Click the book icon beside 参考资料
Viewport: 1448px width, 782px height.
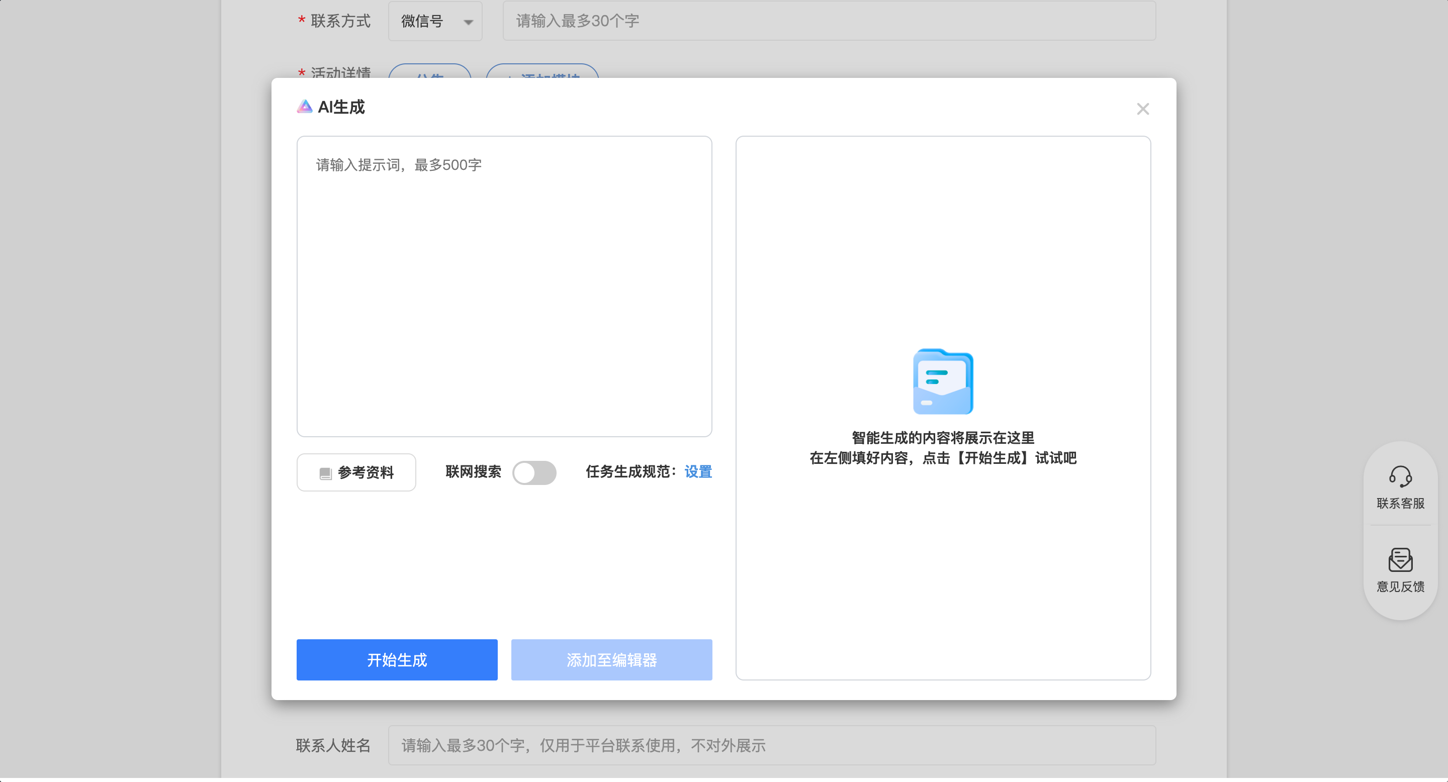(x=325, y=473)
